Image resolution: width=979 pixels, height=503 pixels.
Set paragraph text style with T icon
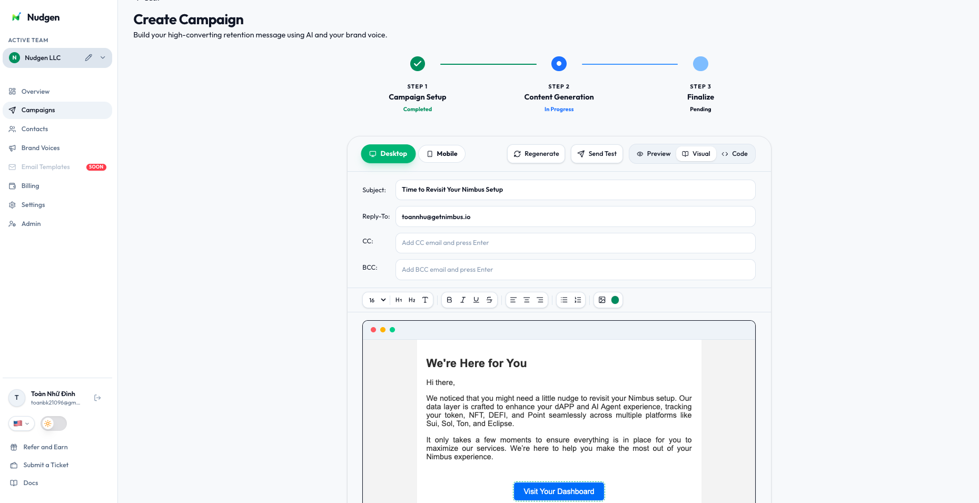(x=425, y=300)
